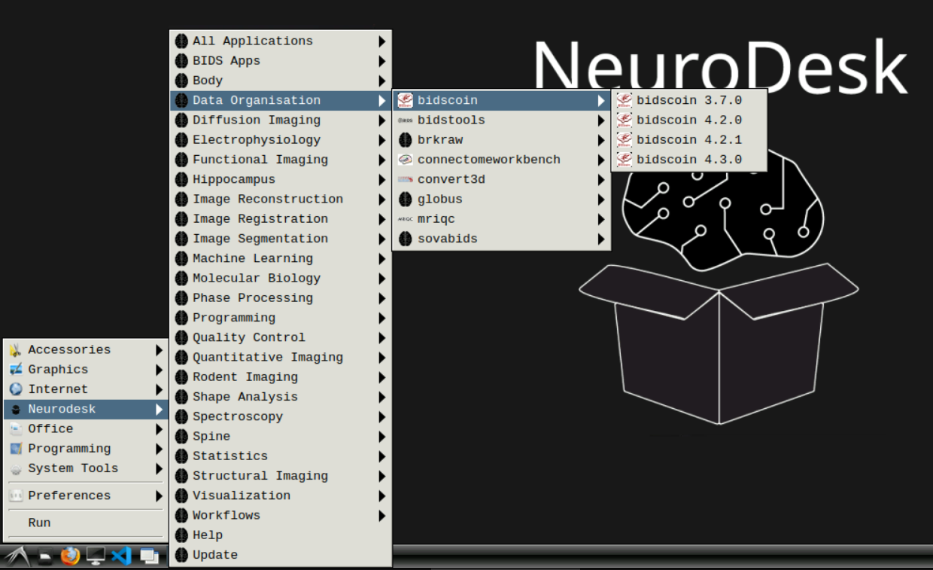
Task: Click the icon beside bidscoin 3.7.0
Action: pyautogui.click(x=625, y=100)
